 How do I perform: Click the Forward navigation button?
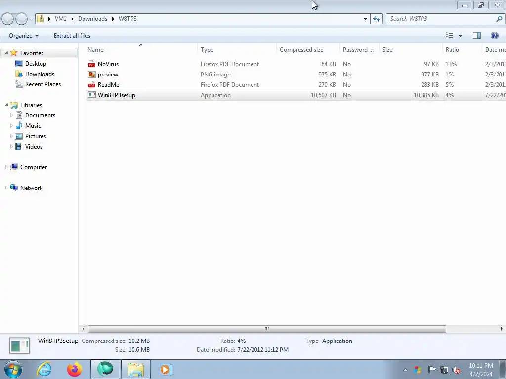(x=21, y=19)
